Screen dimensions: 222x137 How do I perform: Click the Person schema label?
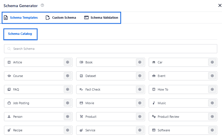point(18,117)
